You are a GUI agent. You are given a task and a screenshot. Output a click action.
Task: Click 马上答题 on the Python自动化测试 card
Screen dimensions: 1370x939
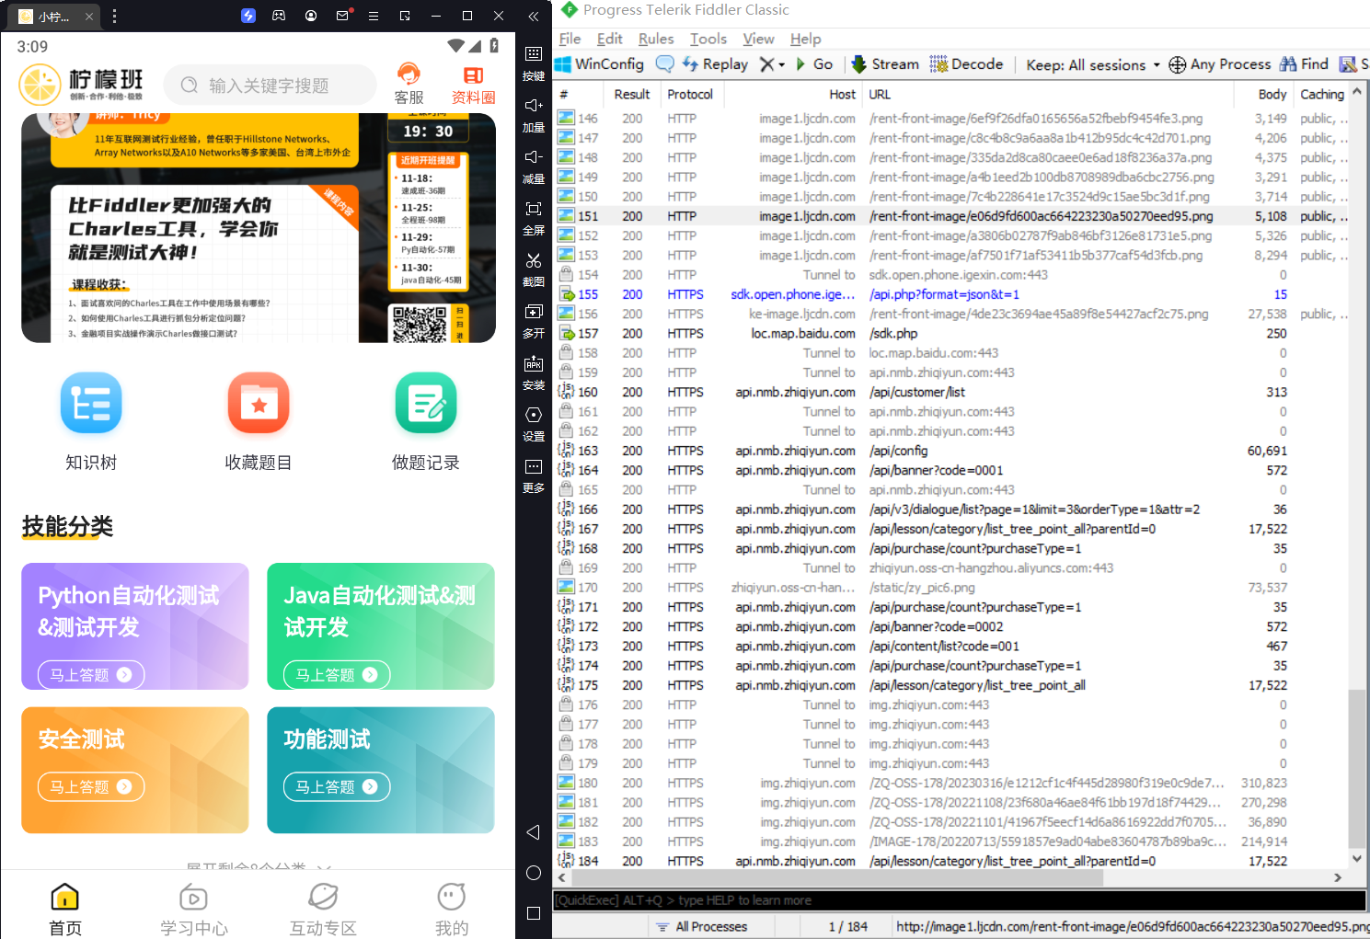pyautogui.click(x=91, y=674)
